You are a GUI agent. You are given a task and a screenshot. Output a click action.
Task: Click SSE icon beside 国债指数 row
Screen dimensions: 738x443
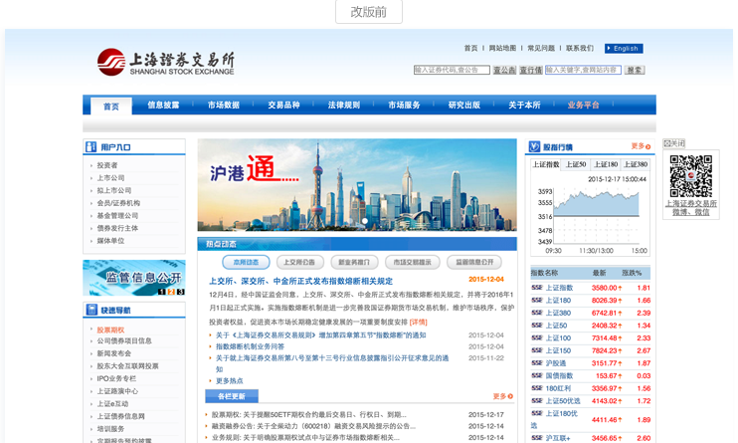point(536,375)
